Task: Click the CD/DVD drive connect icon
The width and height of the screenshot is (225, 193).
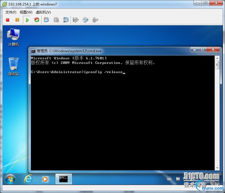Action: (86, 20)
